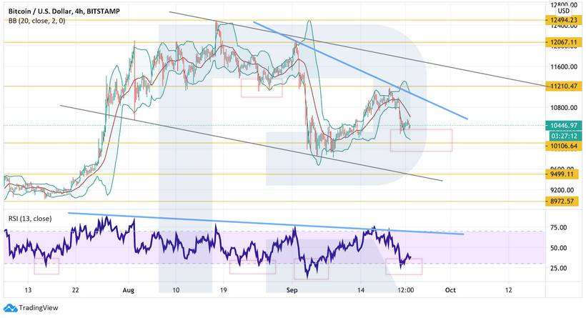Click the Aug label on time axis
The image size is (586, 318).
(128, 290)
